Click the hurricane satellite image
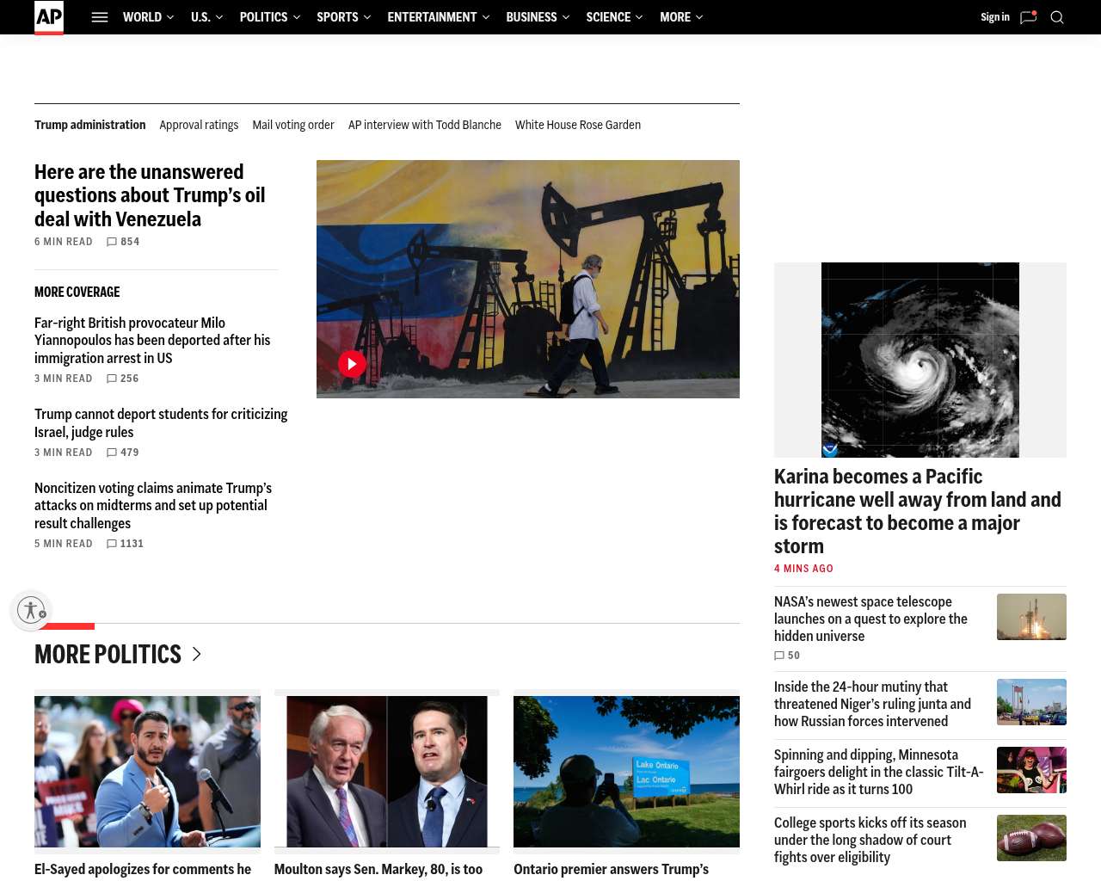Image resolution: width=1101 pixels, height=881 pixels. pos(920,360)
